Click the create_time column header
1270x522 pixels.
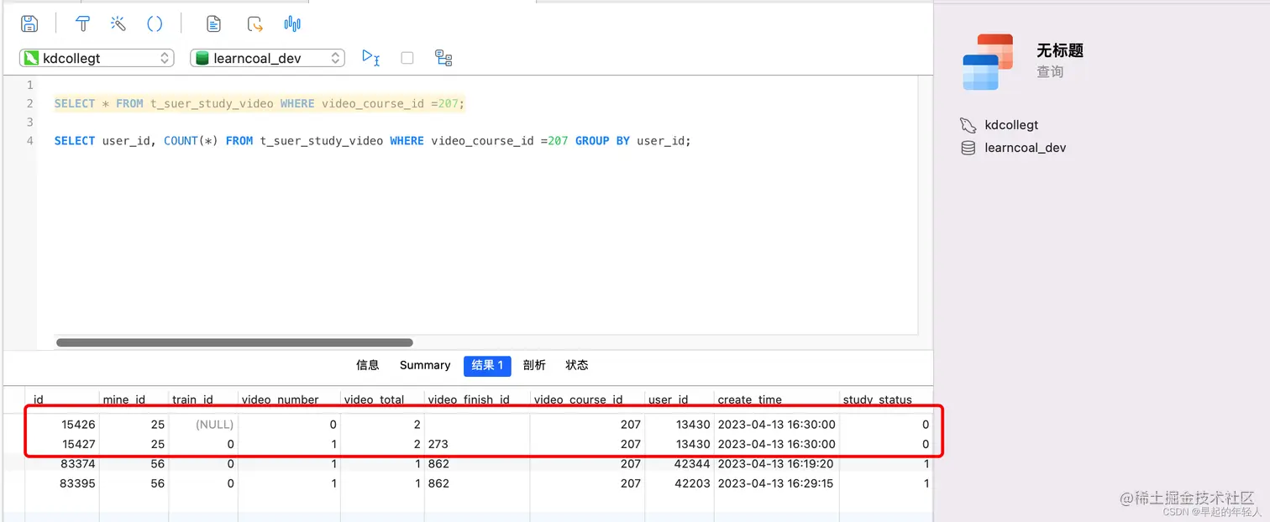coord(776,399)
